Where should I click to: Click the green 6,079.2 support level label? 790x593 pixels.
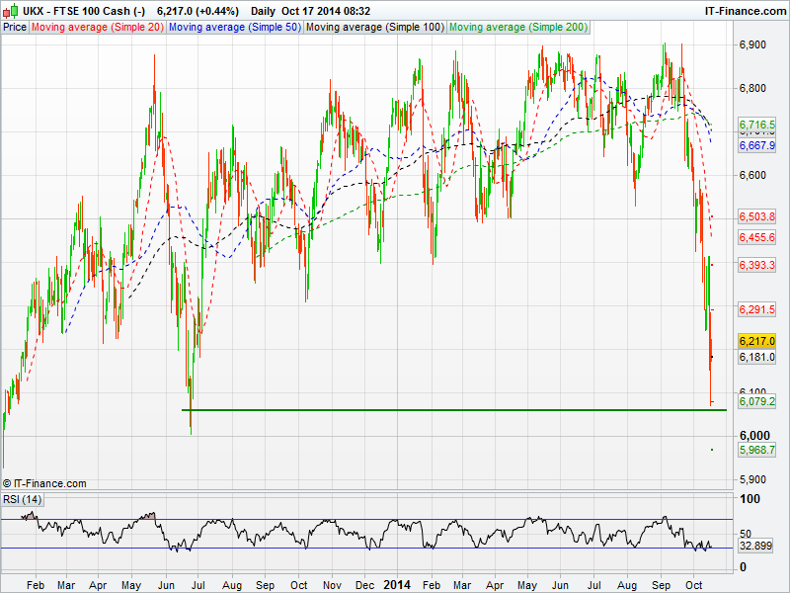point(756,401)
